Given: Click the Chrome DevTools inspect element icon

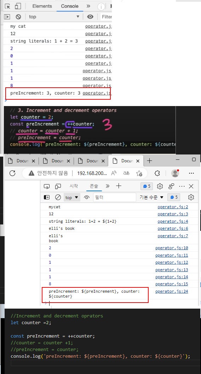Looking at the screenshot, I should pyautogui.click(x=8, y=6).
